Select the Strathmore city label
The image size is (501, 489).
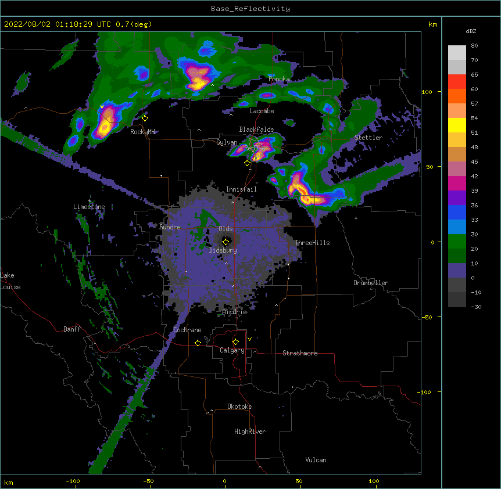coord(300,353)
